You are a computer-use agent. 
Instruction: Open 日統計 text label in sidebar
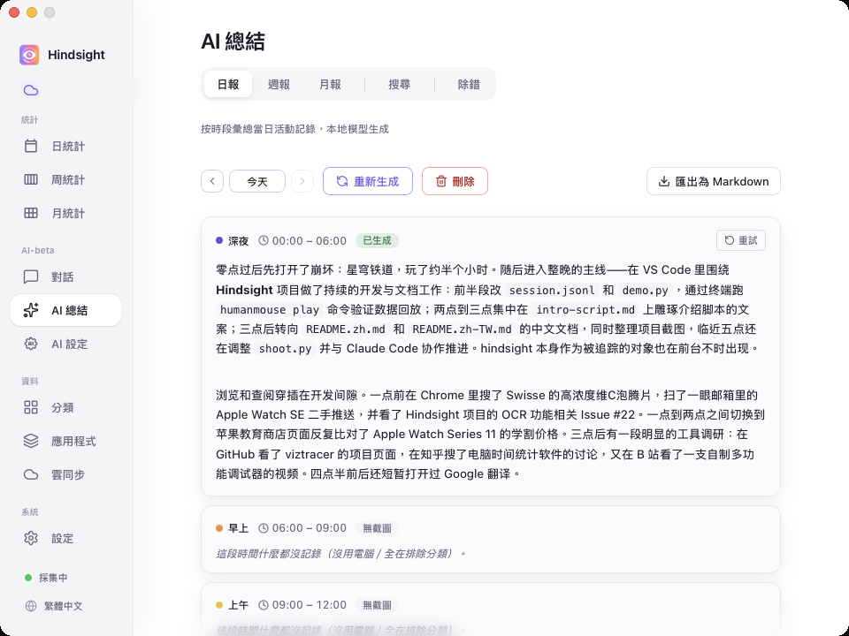click(68, 146)
